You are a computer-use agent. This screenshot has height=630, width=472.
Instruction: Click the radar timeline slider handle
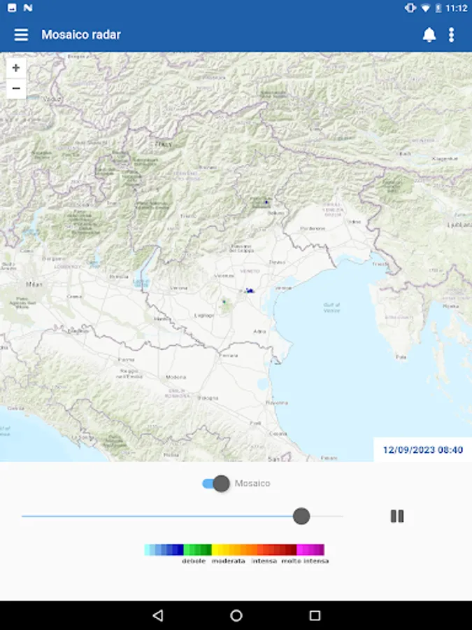click(x=301, y=517)
